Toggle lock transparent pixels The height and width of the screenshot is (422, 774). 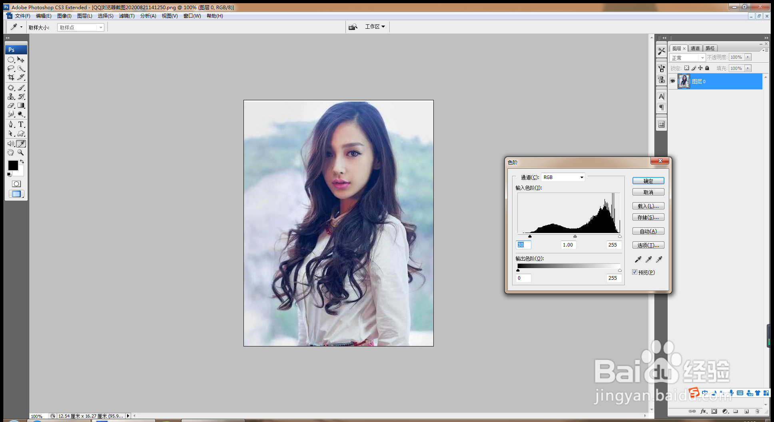click(x=687, y=68)
